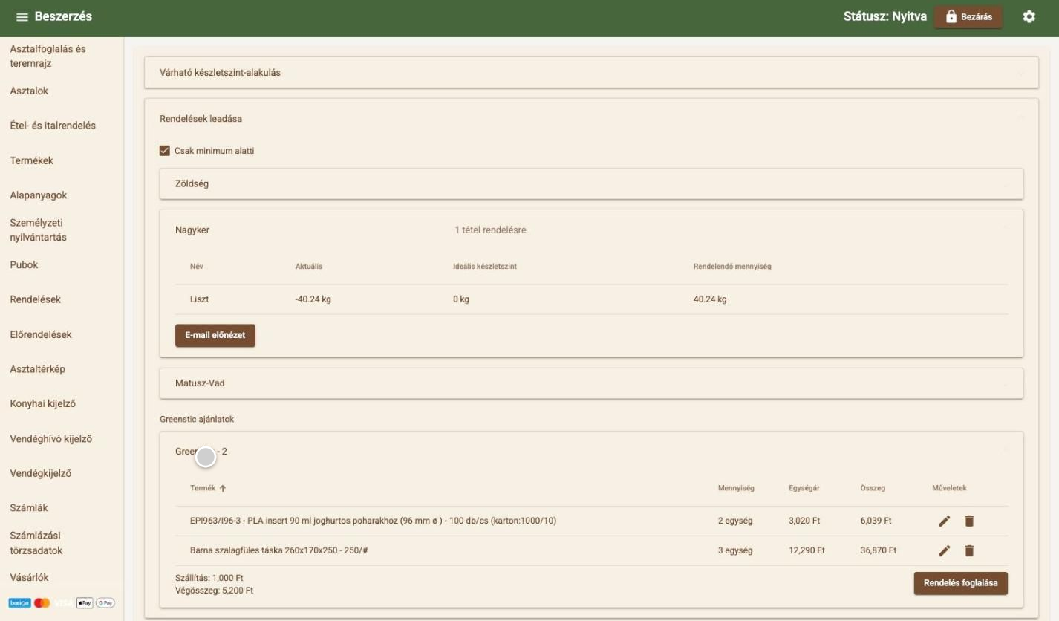Open the hamburger navigation menu
Image resolution: width=1059 pixels, height=621 pixels.
pos(22,17)
